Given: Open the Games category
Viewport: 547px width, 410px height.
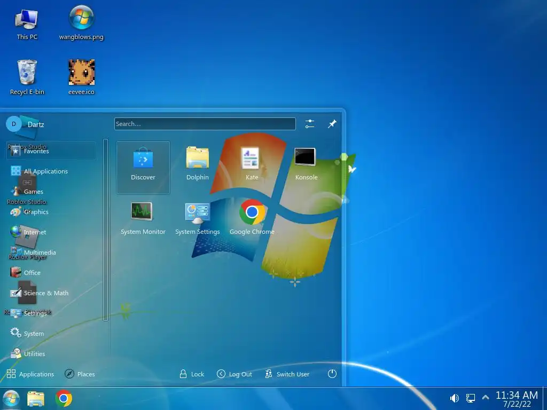Looking at the screenshot, I should coord(51,192).
